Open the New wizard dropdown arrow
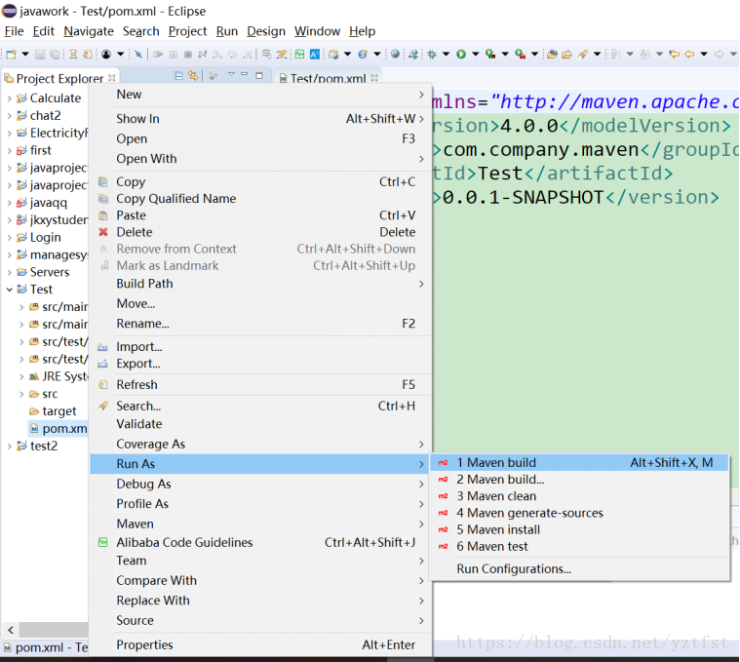 (x=25, y=54)
